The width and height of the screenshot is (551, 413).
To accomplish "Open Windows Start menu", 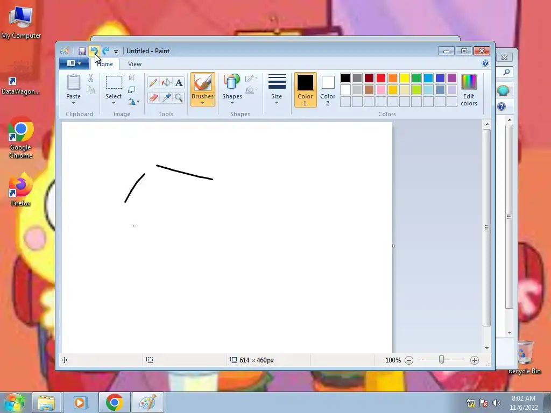I will click(13, 402).
